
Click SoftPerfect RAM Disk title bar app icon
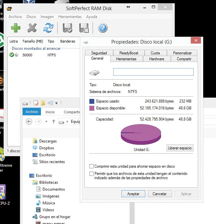coord(9,9)
